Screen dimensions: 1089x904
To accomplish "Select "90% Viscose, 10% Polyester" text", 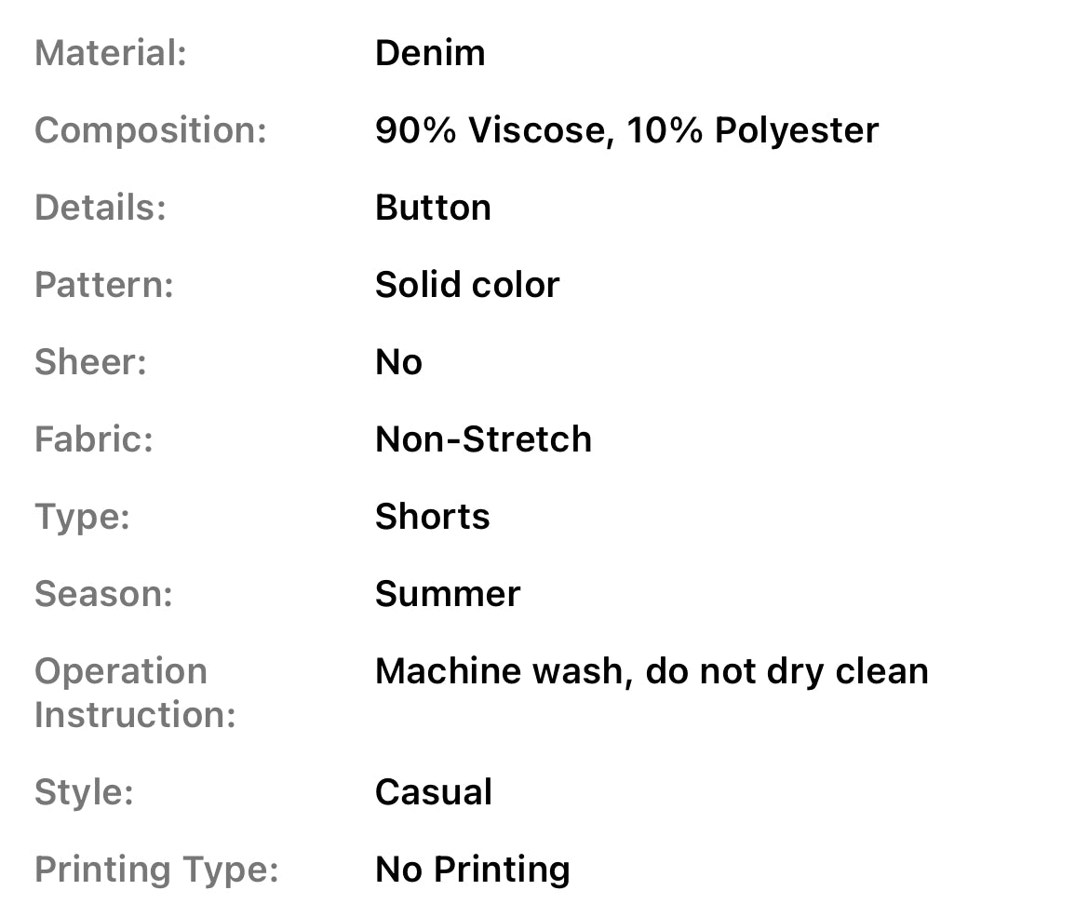I will [x=626, y=130].
